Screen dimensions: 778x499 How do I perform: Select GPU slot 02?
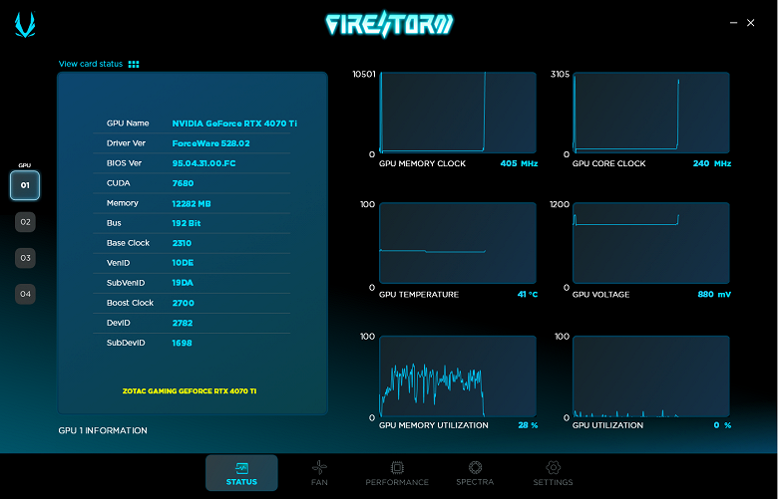pyautogui.click(x=25, y=222)
